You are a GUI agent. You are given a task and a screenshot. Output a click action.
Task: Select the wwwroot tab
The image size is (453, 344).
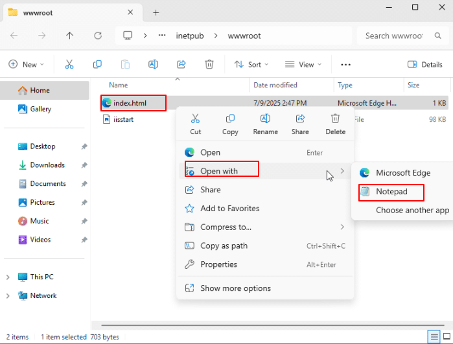pyautogui.click(x=72, y=12)
